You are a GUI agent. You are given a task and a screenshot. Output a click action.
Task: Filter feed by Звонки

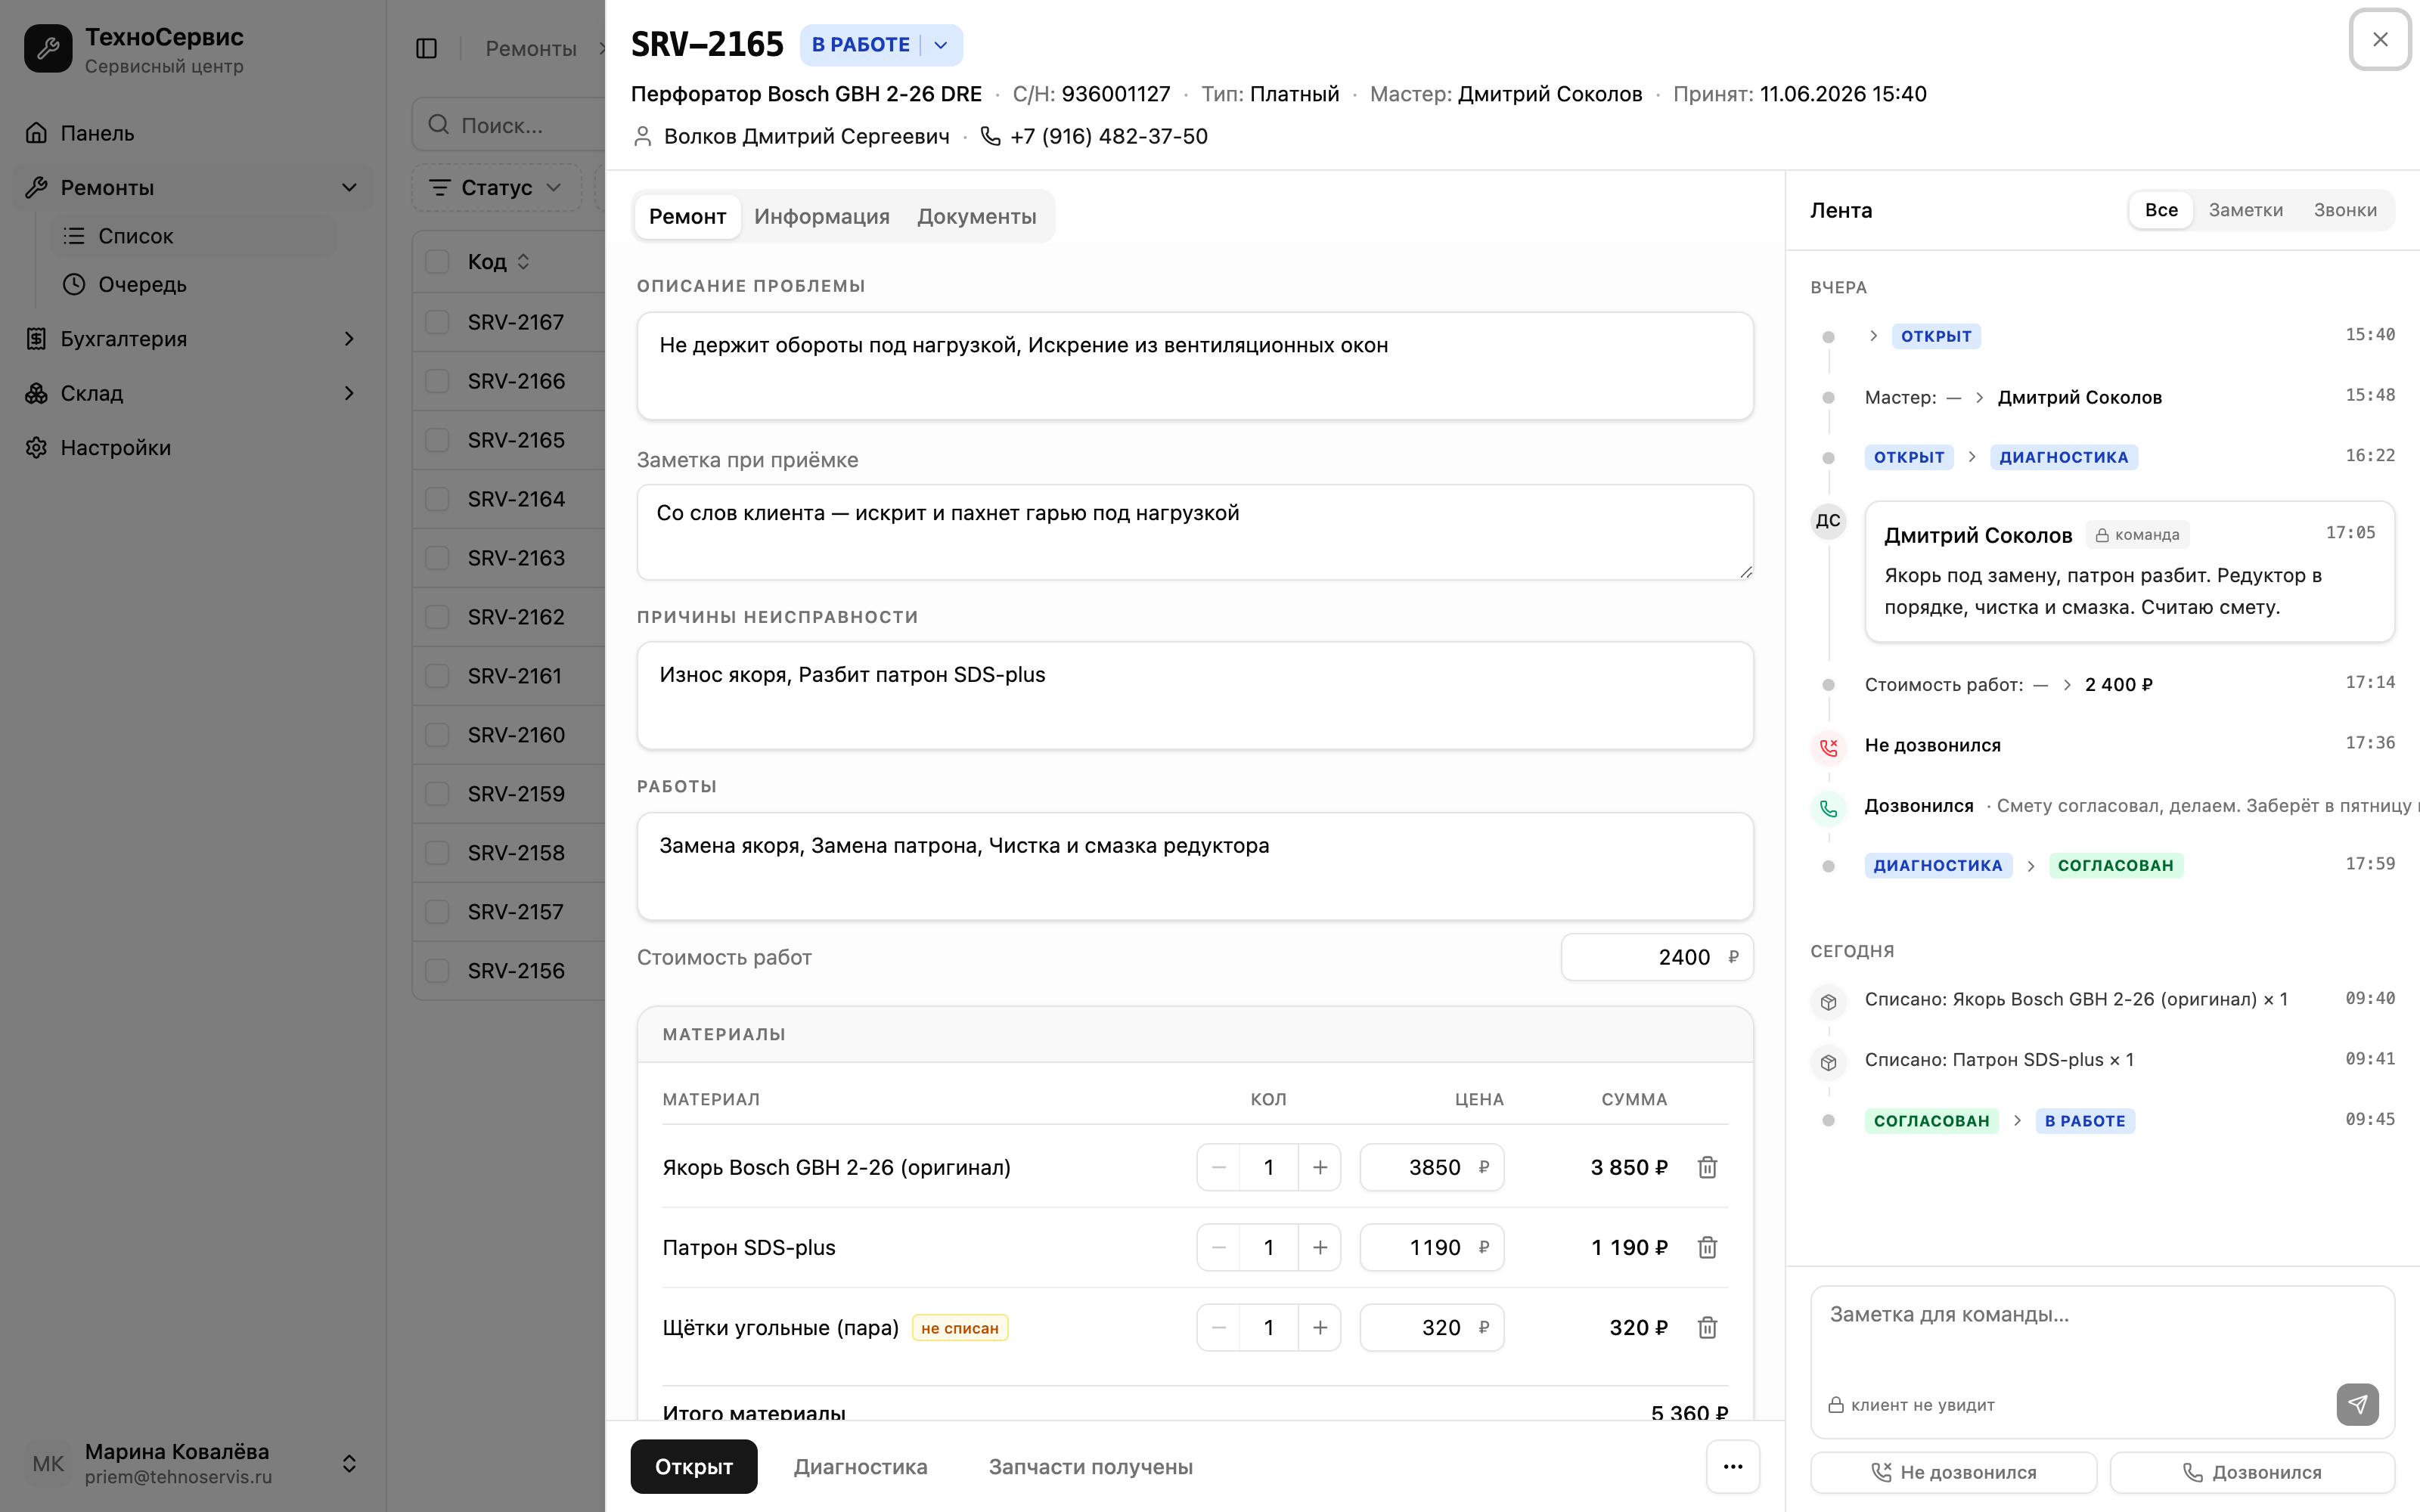(x=2345, y=210)
